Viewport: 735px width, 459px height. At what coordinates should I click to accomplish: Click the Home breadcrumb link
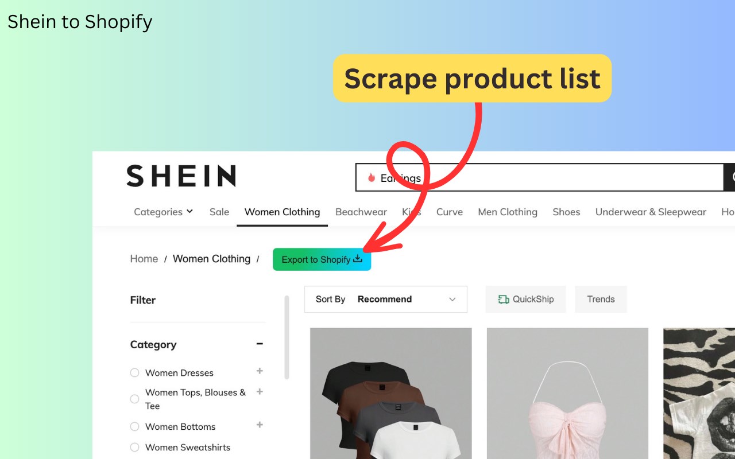pos(144,259)
